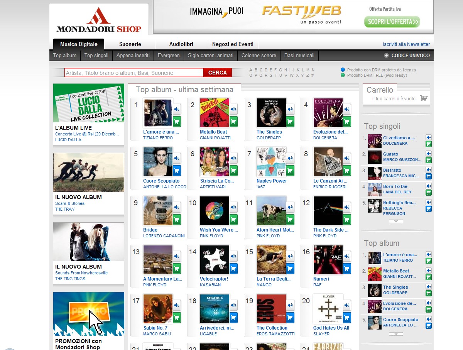The image size is (463, 350).
Task: Play preview of Evoluzione del album in grid
Action: (347, 109)
